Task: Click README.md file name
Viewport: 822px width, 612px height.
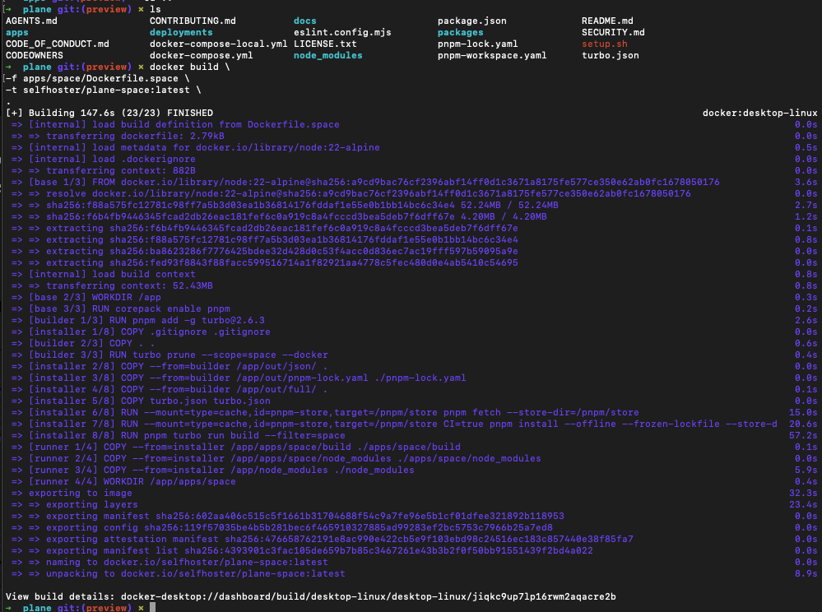Action: click(x=607, y=21)
